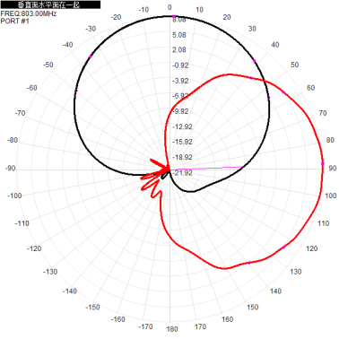Select the -90 degree angle label

10,169
